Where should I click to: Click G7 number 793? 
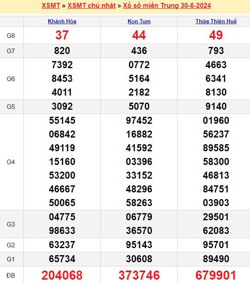click(216, 51)
